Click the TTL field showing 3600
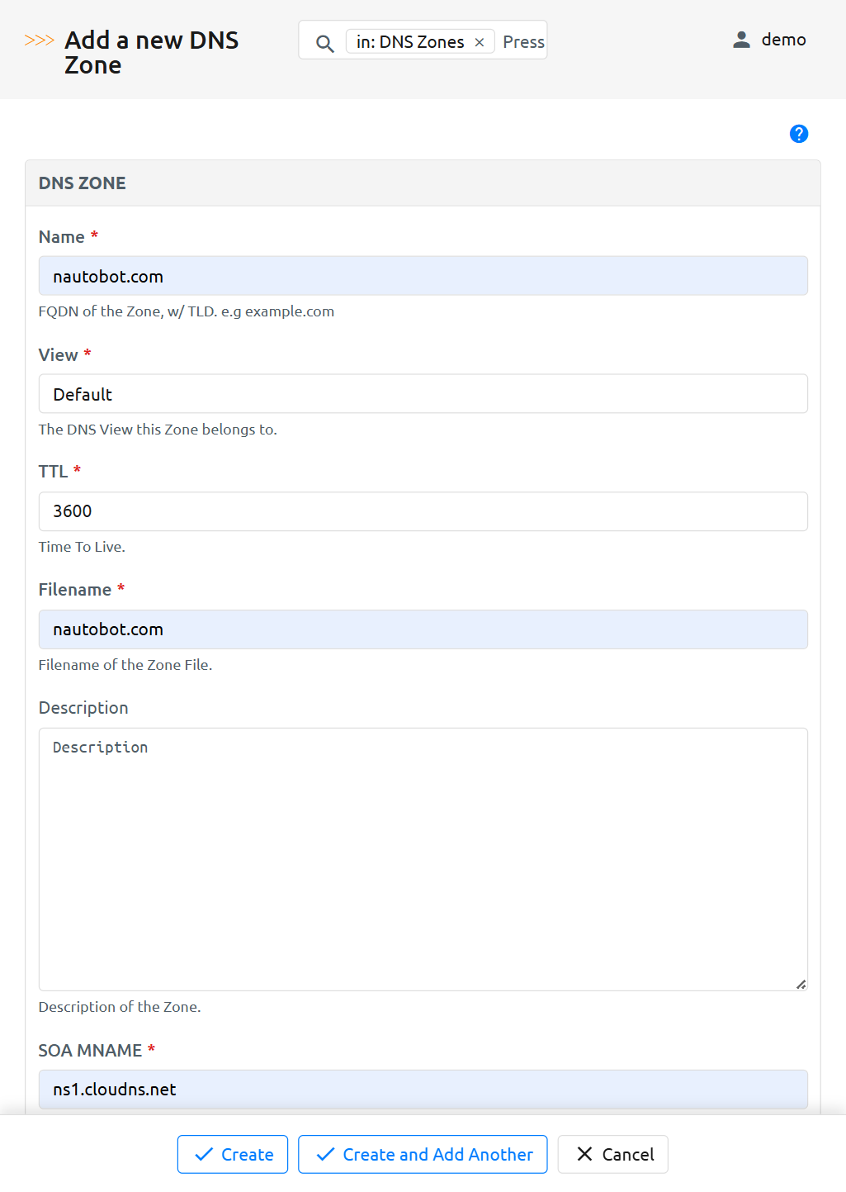Screen dimensions: 846x1192 pos(423,511)
